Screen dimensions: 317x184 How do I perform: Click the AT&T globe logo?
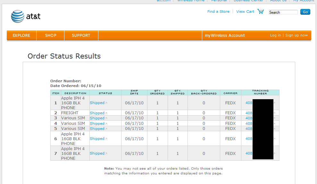pyautogui.click(x=18, y=16)
